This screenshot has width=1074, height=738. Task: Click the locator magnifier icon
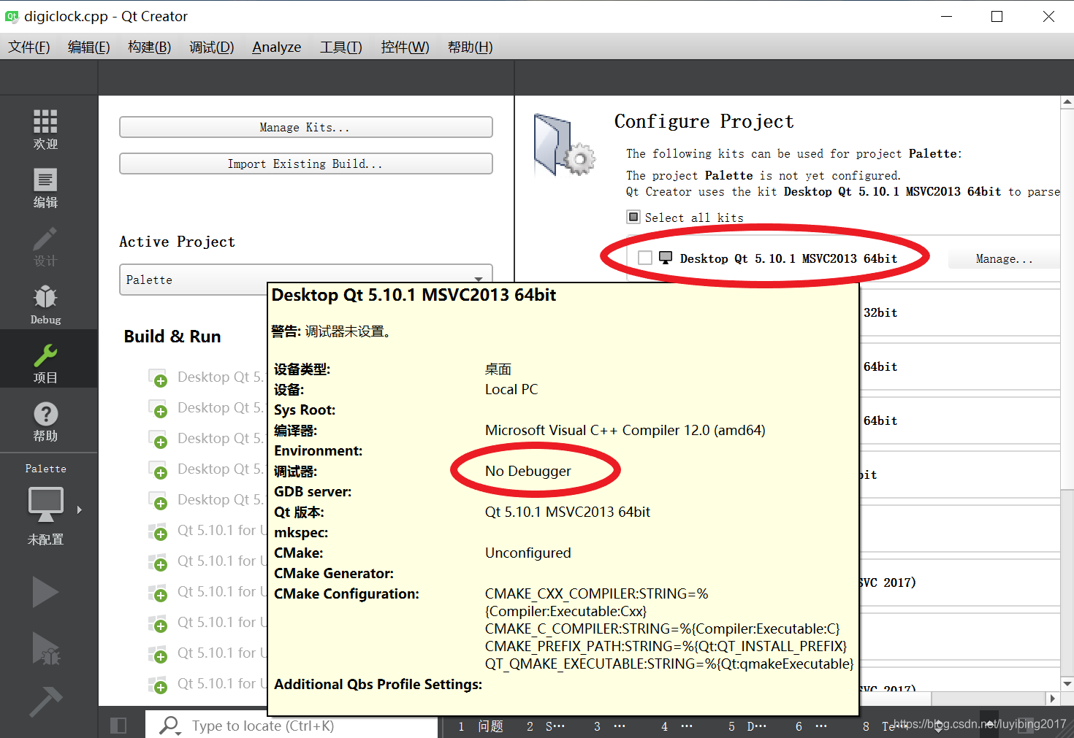click(x=170, y=726)
